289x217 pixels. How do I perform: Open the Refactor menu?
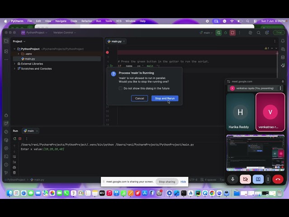tap(87, 21)
